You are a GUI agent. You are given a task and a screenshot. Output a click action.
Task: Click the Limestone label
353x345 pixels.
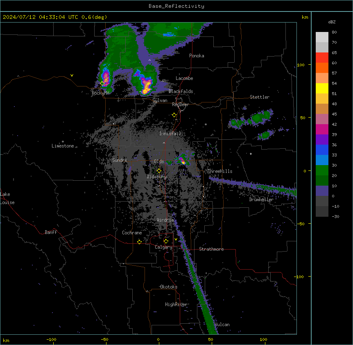pos(63,146)
